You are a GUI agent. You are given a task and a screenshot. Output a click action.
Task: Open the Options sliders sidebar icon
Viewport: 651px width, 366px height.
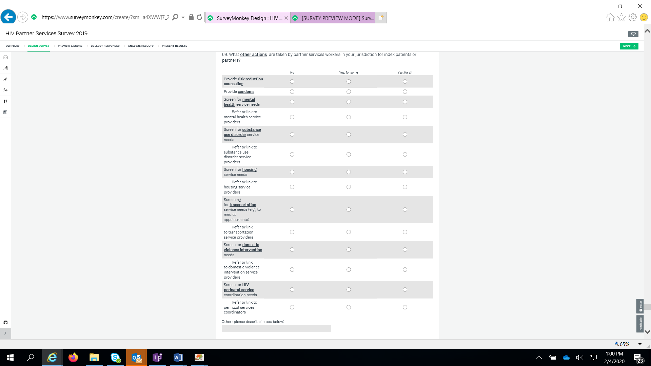(5, 101)
